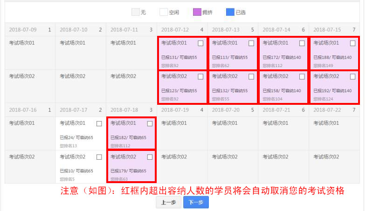
Task: Tick 考试场次02 checkbox on 2018-07-13
Action: point(251,76)
